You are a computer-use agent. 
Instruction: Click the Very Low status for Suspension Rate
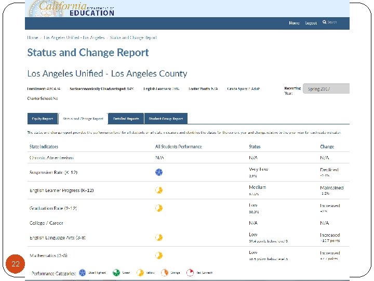(259, 169)
